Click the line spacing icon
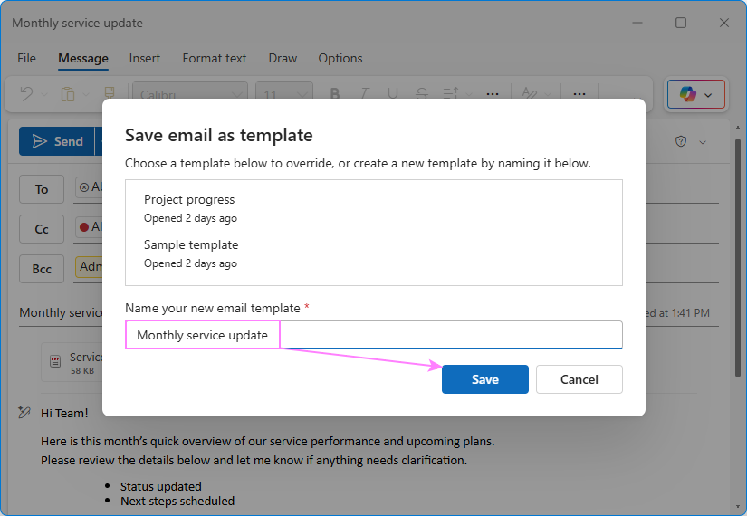Image resolution: width=747 pixels, height=516 pixels. (451, 93)
